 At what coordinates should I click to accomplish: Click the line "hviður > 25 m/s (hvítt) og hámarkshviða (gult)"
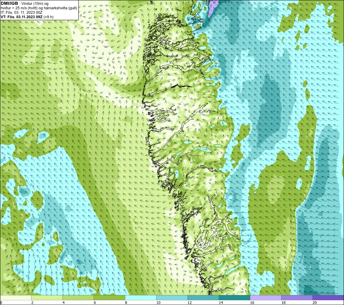pyautogui.click(x=39, y=8)
